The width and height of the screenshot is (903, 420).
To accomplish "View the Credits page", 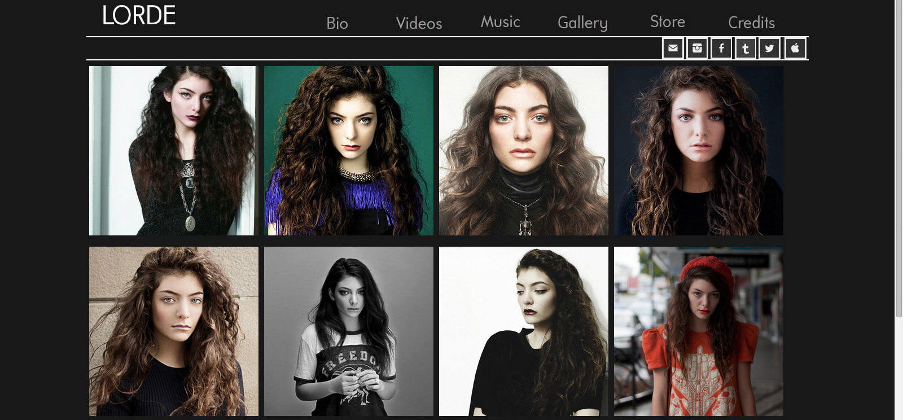I will click(751, 23).
